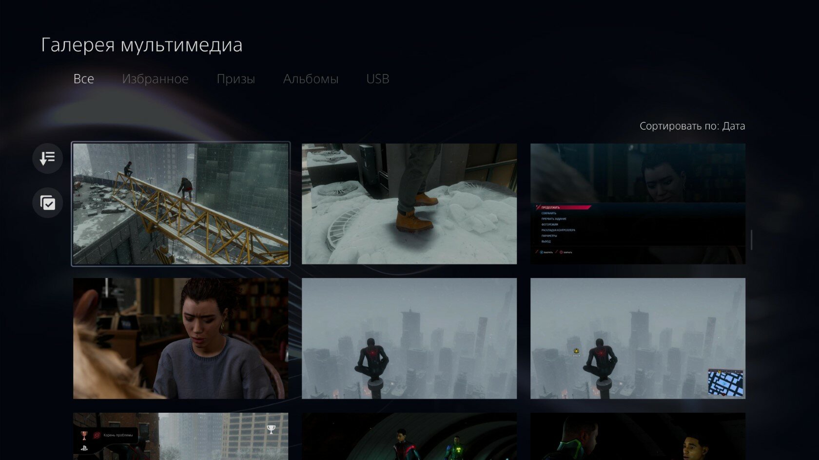Open foggy skyline screenshot with minimap
The height and width of the screenshot is (460, 819).
[638, 338]
